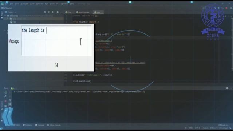Click the wrench icon in Run panel
233x131 pixels.
click(x=5, y=96)
